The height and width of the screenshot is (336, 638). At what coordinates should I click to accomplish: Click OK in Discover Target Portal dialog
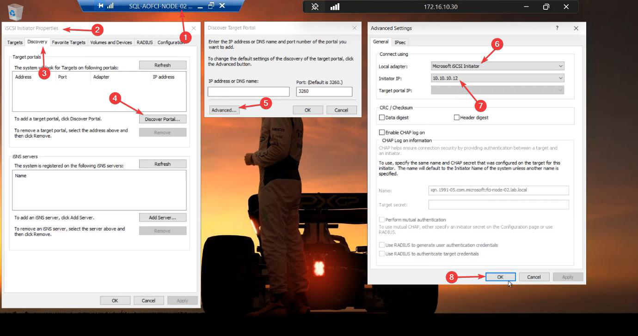[x=307, y=110]
